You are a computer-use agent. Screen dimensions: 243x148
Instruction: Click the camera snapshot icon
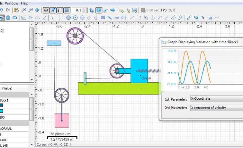[15, 18]
